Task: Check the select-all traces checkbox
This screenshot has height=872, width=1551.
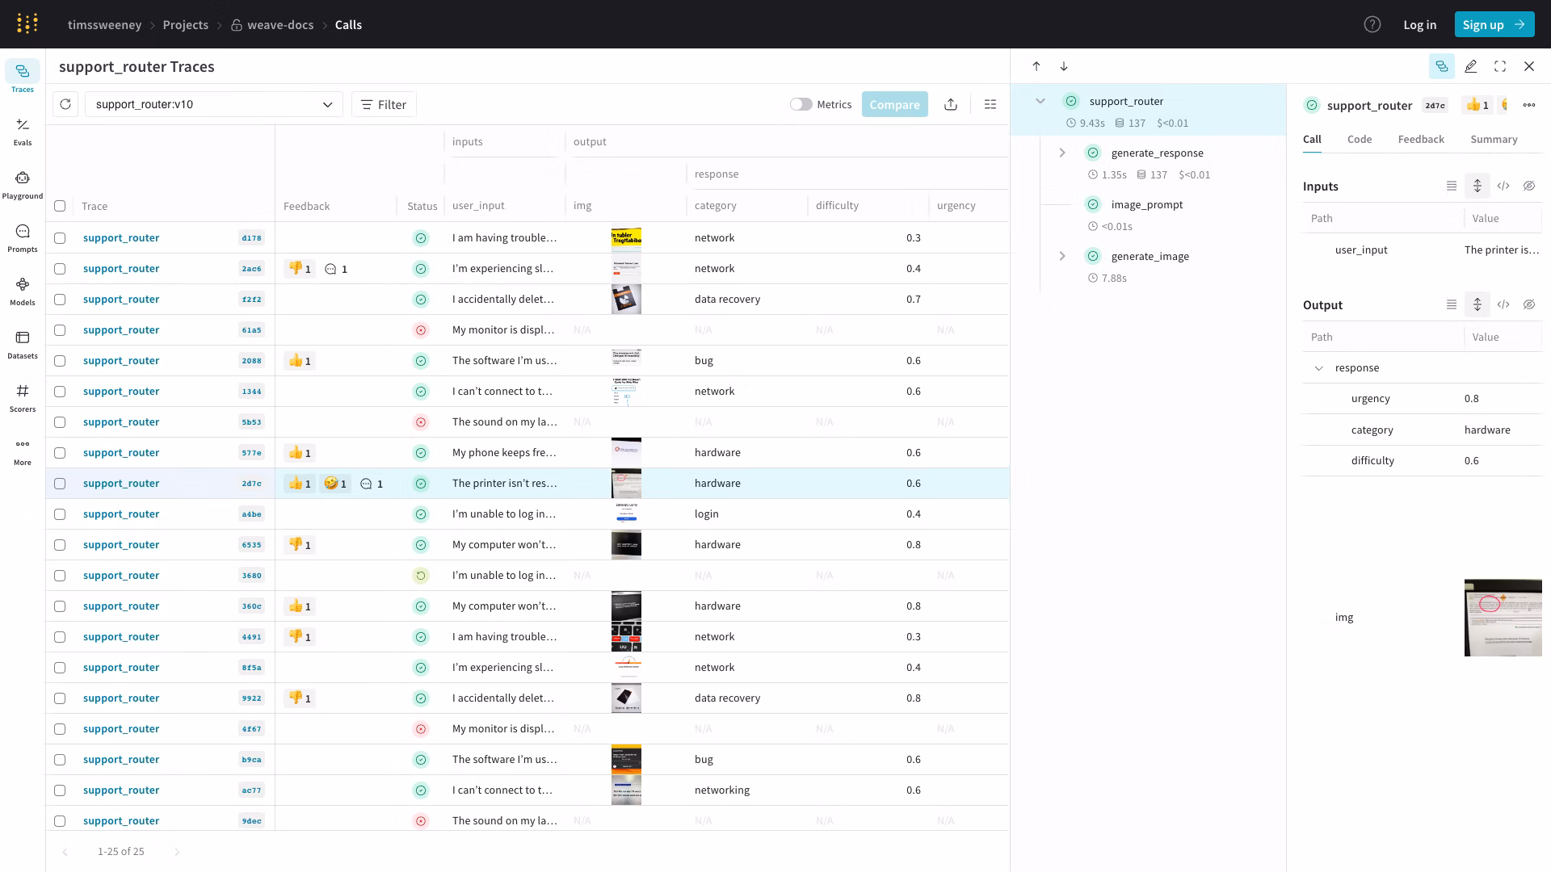Action: click(x=60, y=206)
